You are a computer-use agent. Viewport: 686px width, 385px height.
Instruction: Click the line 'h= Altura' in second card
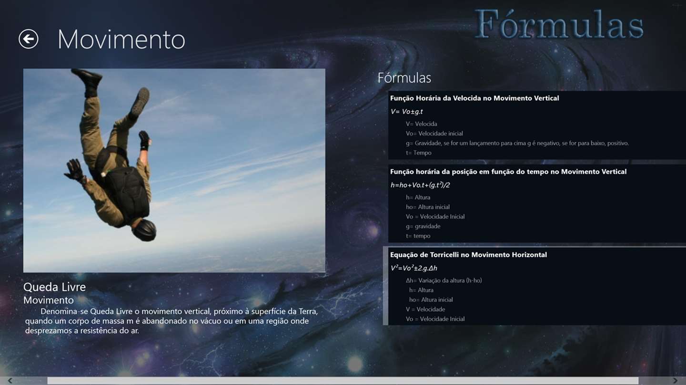pyautogui.click(x=418, y=197)
